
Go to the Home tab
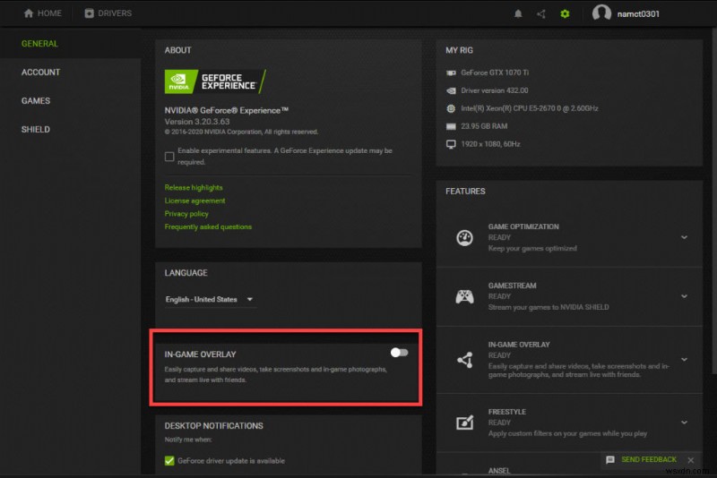(x=42, y=13)
